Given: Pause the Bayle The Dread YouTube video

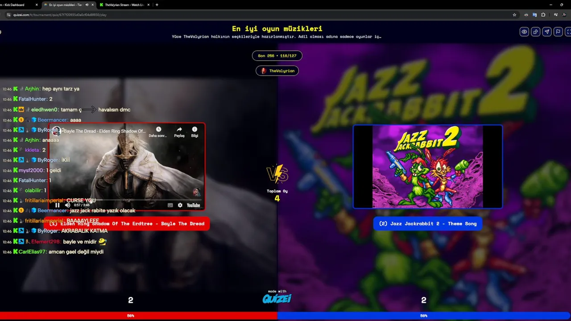Looking at the screenshot, I should 58,205.
